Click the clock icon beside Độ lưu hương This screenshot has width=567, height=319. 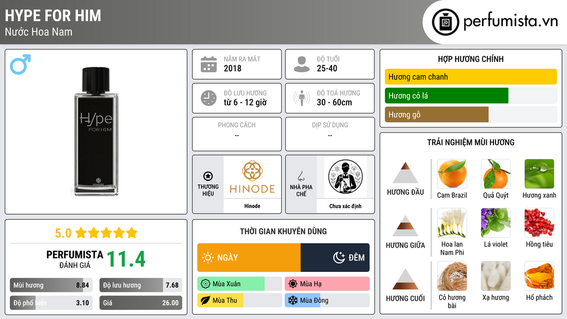click(x=209, y=98)
